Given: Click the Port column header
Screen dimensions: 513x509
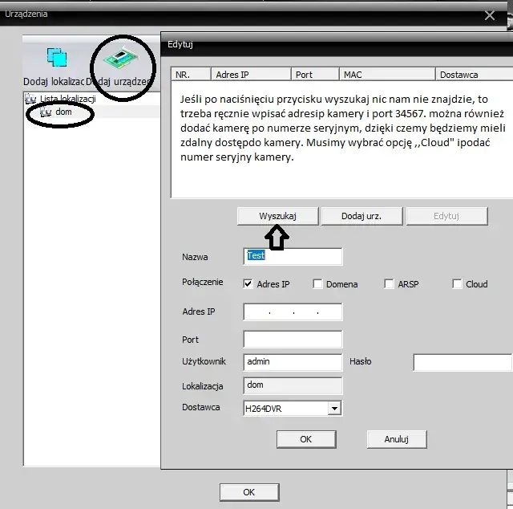Looking at the screenshot, I should 315,75.
